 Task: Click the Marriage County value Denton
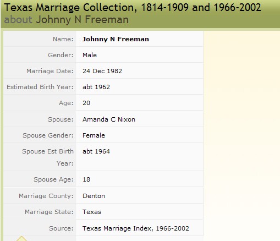(94, 196)
